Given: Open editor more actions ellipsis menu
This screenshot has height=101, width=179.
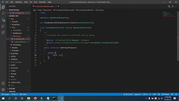Looking at the screenshot, I should (176, 6).
